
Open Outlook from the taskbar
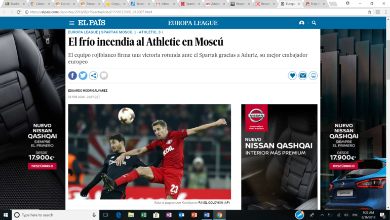(x=181, y=215)
